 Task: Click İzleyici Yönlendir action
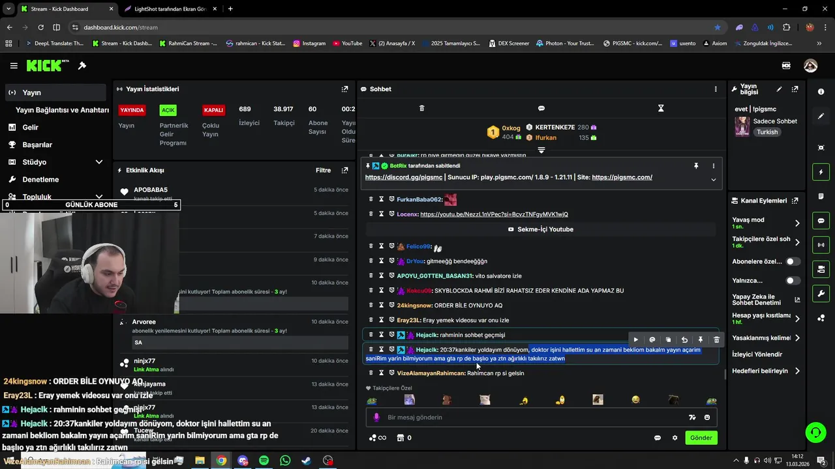(x=757, y=354)
